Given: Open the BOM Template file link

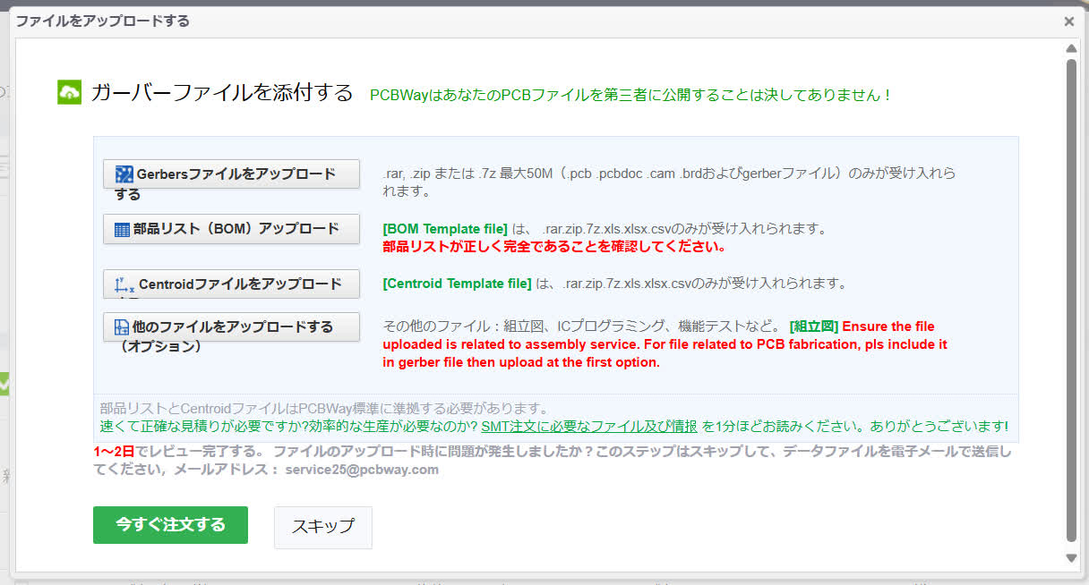Looking at the screenshot, I should 445,229.
